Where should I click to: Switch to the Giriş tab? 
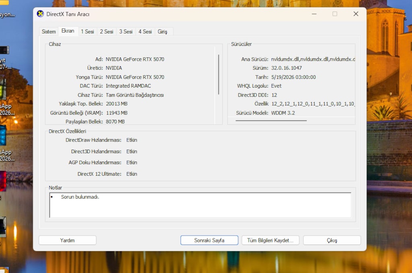pos(163,31)
